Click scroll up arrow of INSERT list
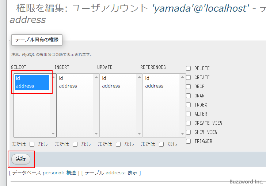Image resolution: width=266 pixels, height=186 pixels. [x=96, y=77]
